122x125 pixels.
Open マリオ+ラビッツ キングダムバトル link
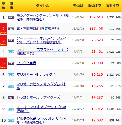(41, 86)
